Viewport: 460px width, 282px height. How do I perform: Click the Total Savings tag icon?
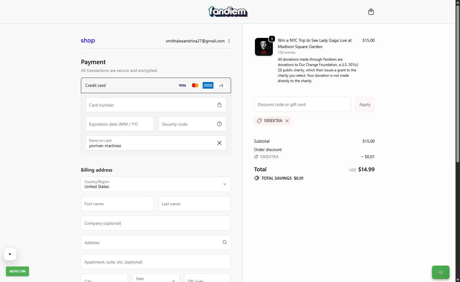[x=257, y=178]
